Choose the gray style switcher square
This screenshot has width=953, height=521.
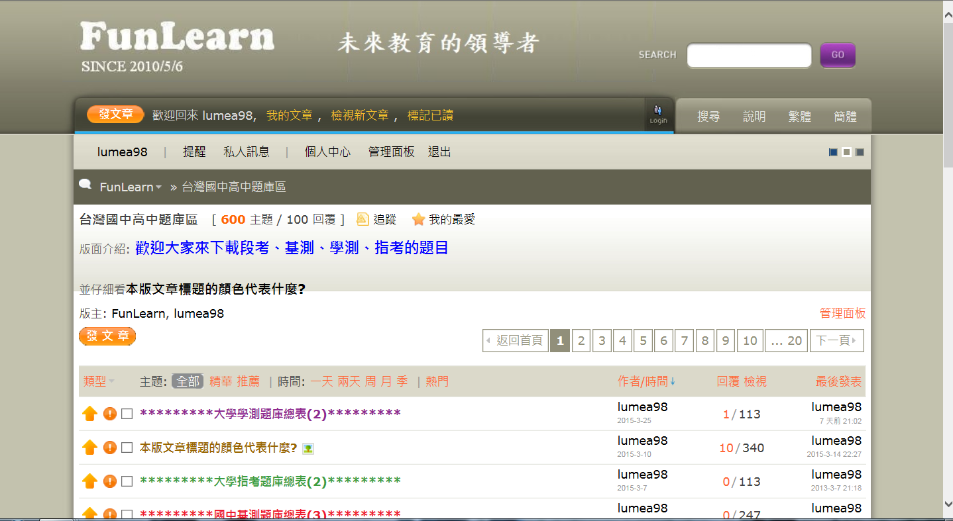[x=860, y=152]
